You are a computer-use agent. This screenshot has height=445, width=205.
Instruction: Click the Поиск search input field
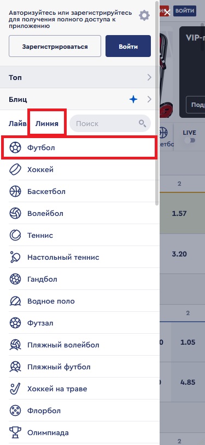tap(110, 123)
